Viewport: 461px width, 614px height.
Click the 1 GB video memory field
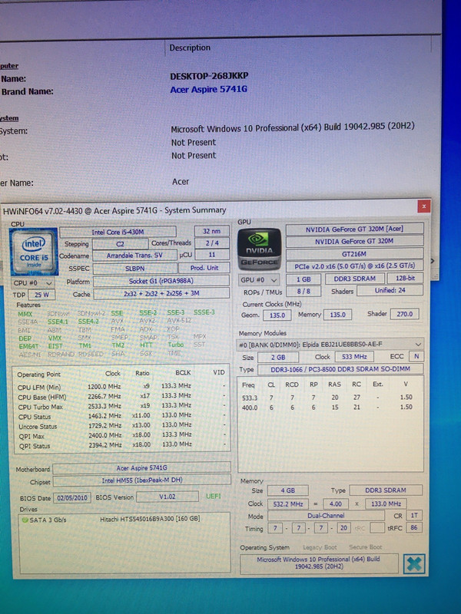[x=303, y=279]
